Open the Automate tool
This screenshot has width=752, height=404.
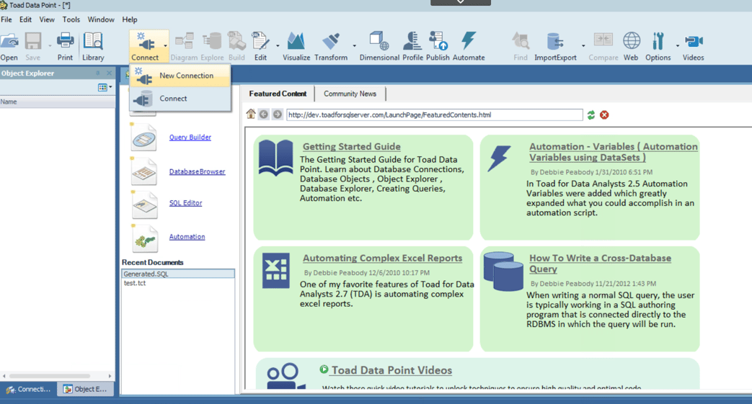[x=469, y=46]
